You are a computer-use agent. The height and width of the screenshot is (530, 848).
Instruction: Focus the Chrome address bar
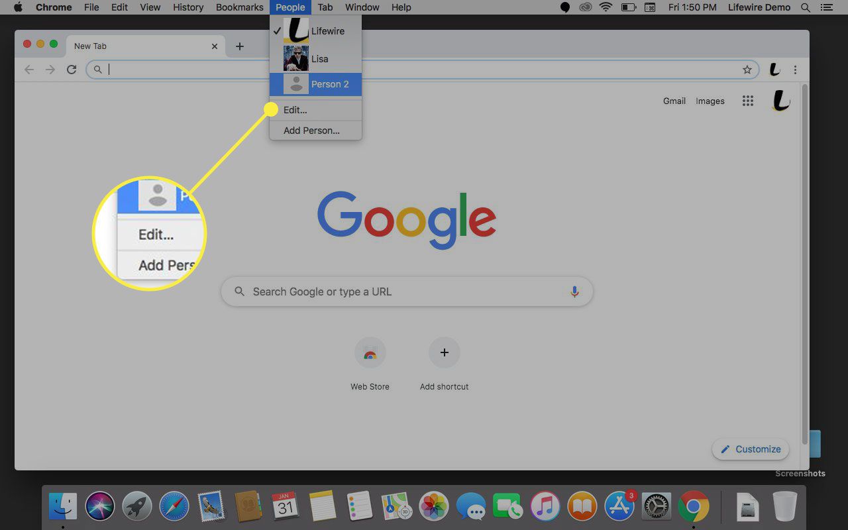[421, 70]
